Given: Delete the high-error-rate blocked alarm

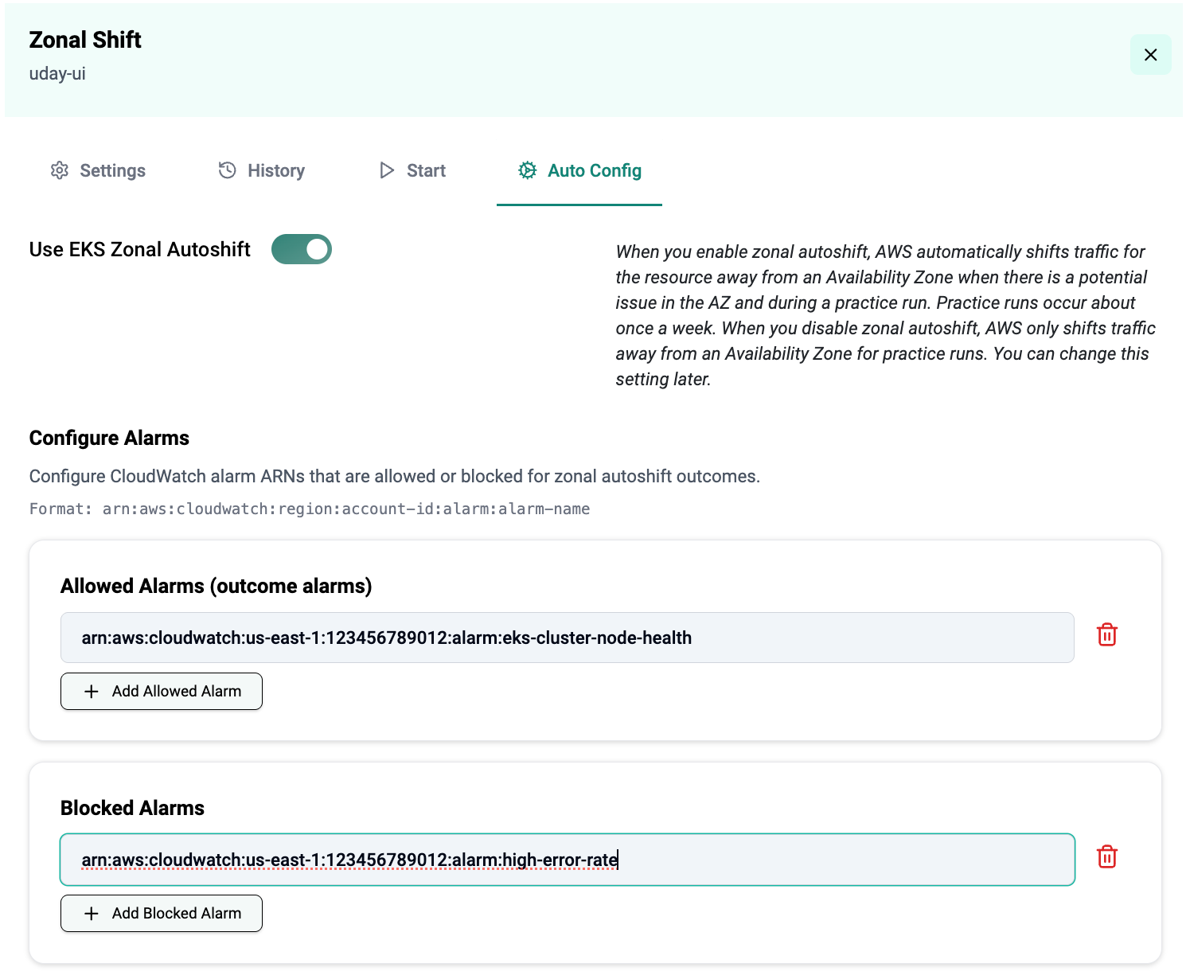Looking at the screenshot, I should [1106, 857].
